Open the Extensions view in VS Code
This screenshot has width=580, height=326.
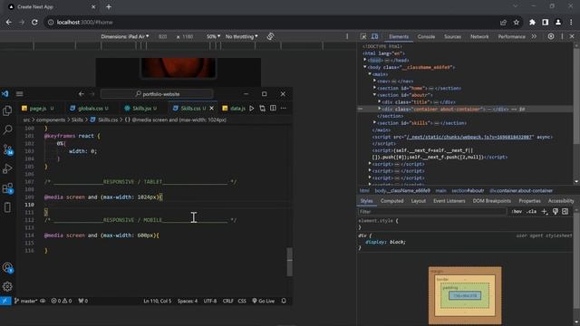click(x=7, y=187)
